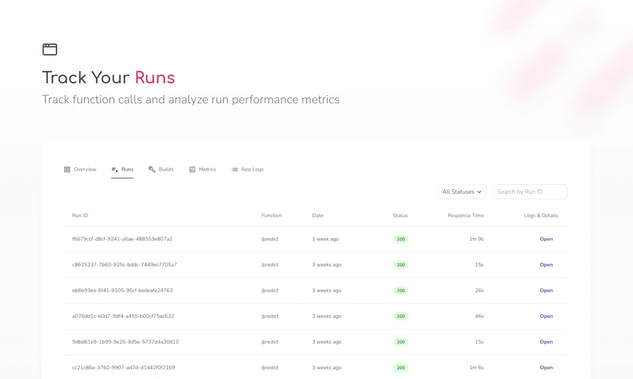Viewport: 633px width, 379px height.
Task: Click the Runs list-play icon
Action: tap(114, 169)
